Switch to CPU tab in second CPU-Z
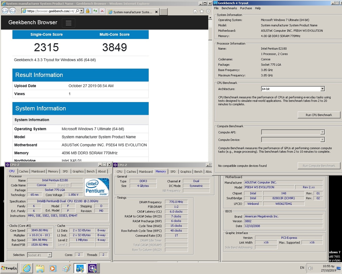The height and width of the screenshot is (274, 342). pos(119,172)
